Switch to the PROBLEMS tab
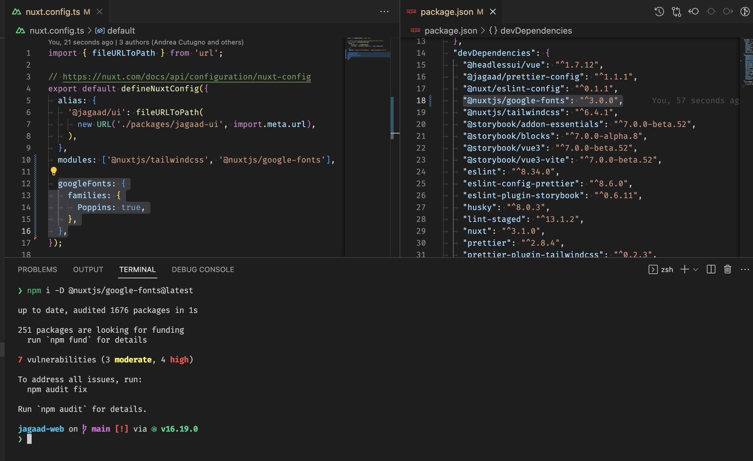Screen dimensions: 753x461 coord(37,269)
